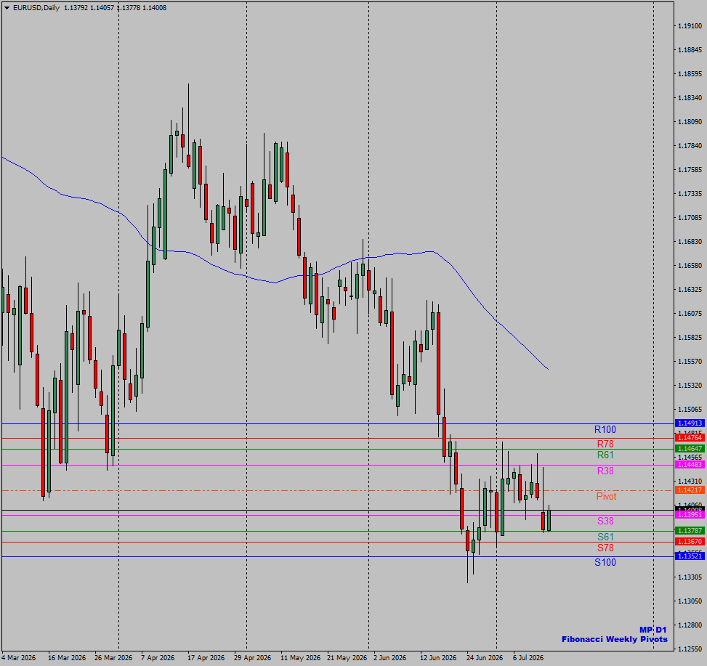707x666 pixels.
Task: Click the 24 Jun 2026 date label
Action: 485,658
